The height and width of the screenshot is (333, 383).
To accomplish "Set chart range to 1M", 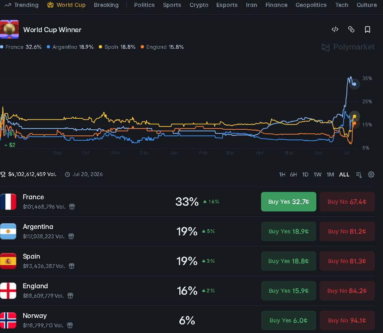I will pos(330,174).
